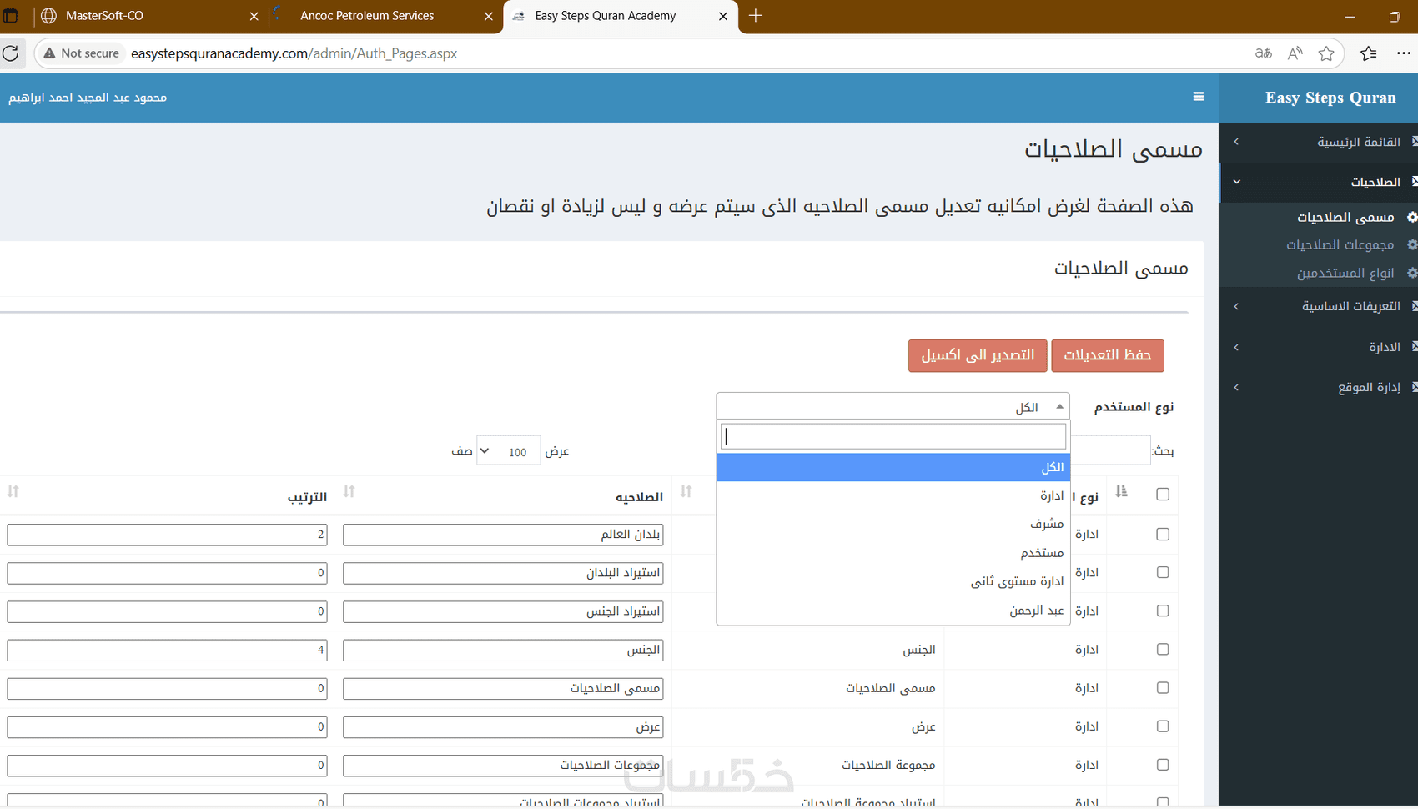Click the logged-in user name محمود عبد المجيد
This screenshot has height=809, width=1418.
pyautogui.click(x=88, y=98)
